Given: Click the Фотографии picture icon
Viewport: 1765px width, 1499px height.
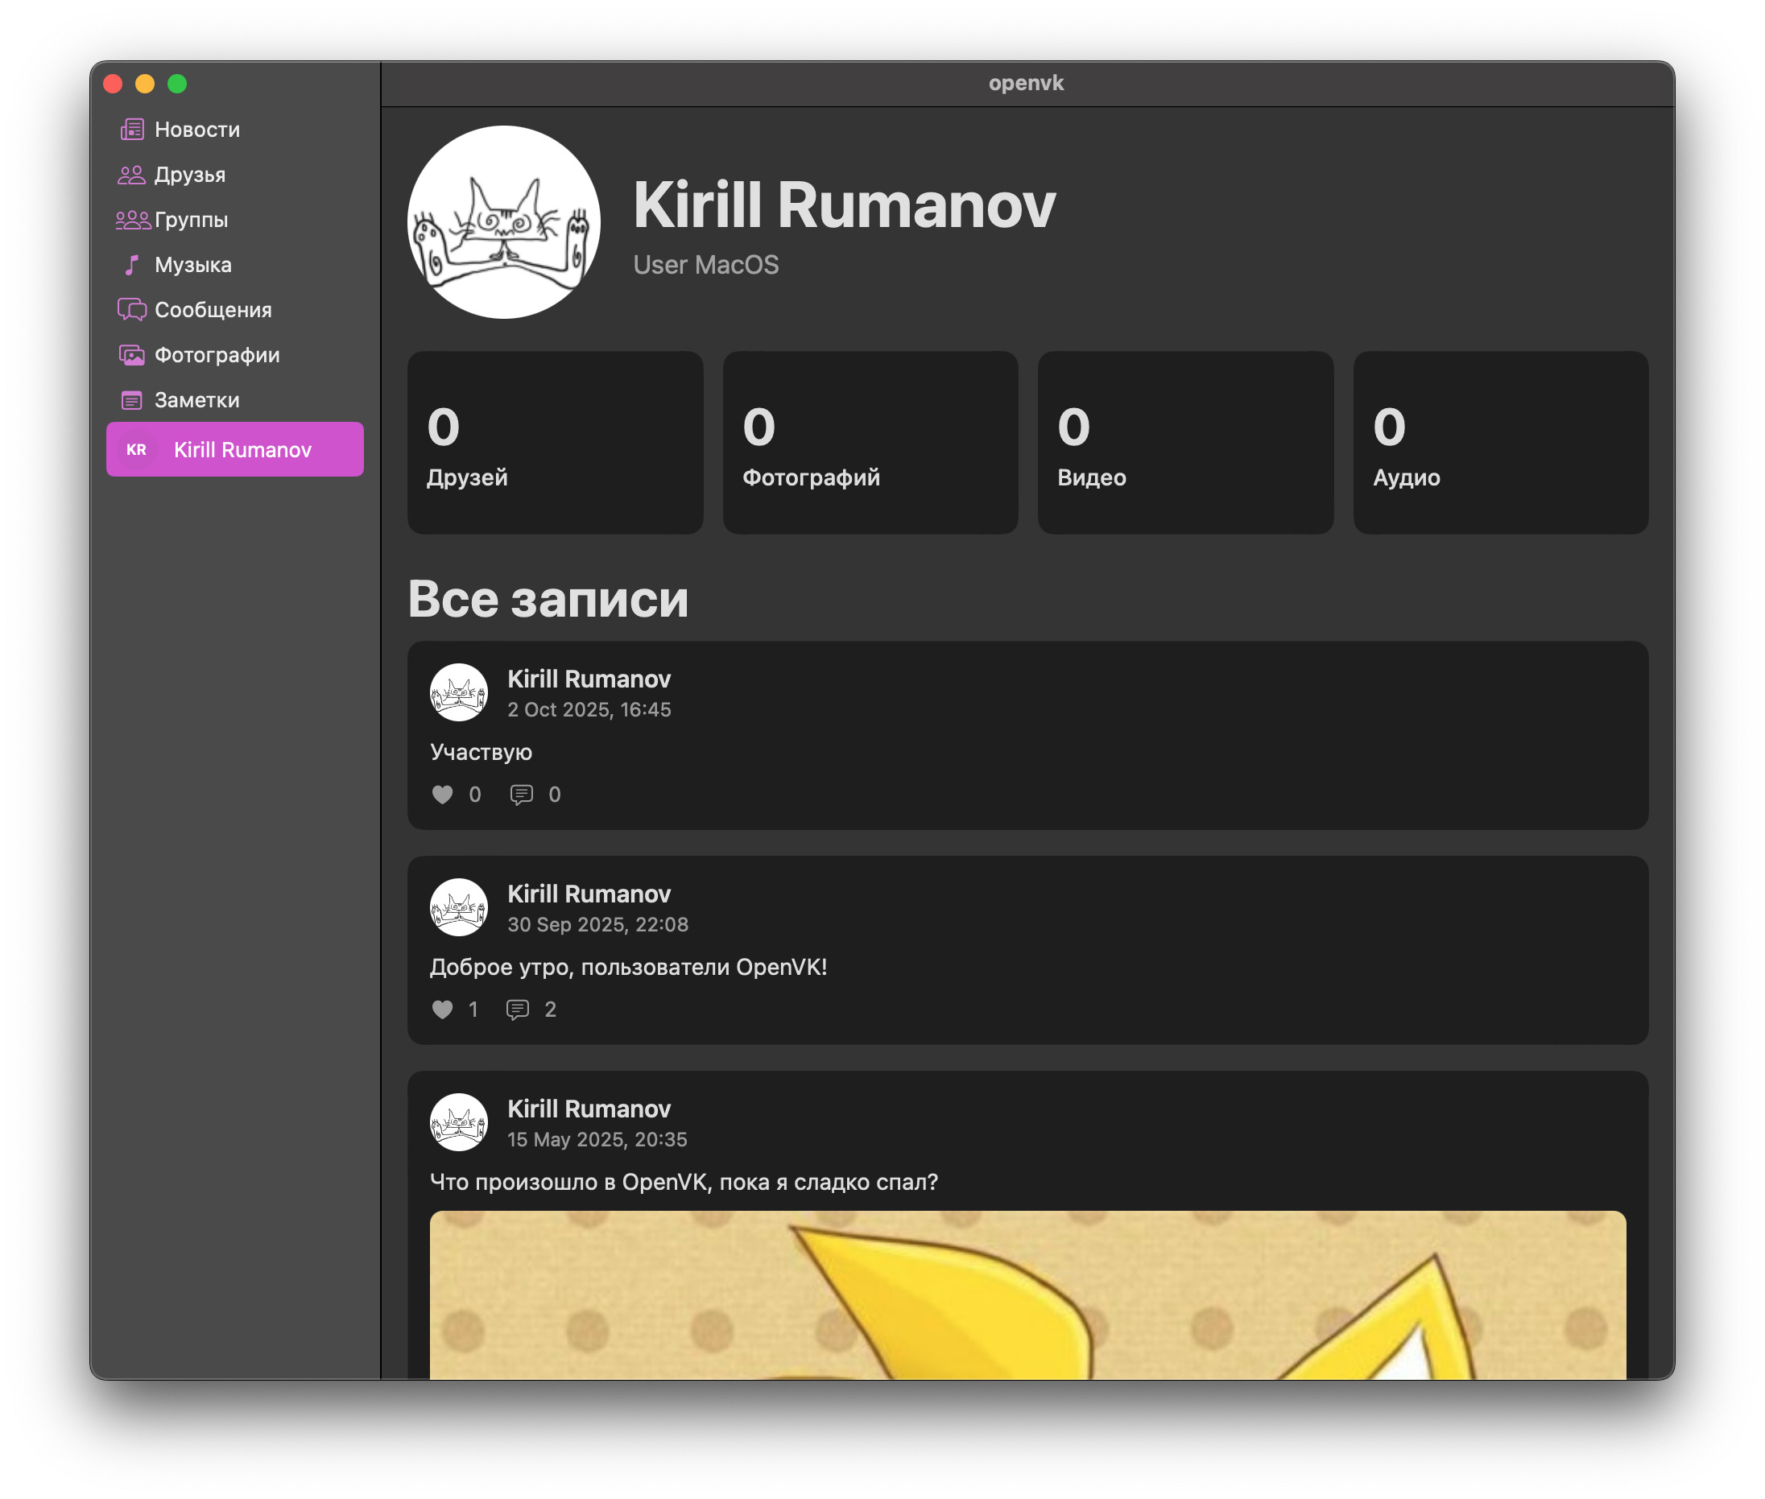Looking at the screenshot, I should click(x=132, y=354).
